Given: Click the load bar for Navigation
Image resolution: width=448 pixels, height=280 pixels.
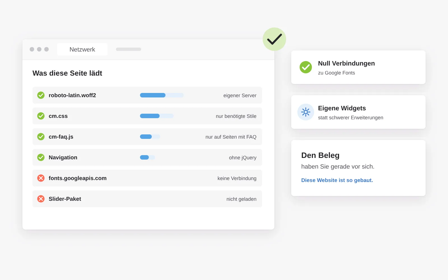Looking at the screenshot, I should [148, 157].
